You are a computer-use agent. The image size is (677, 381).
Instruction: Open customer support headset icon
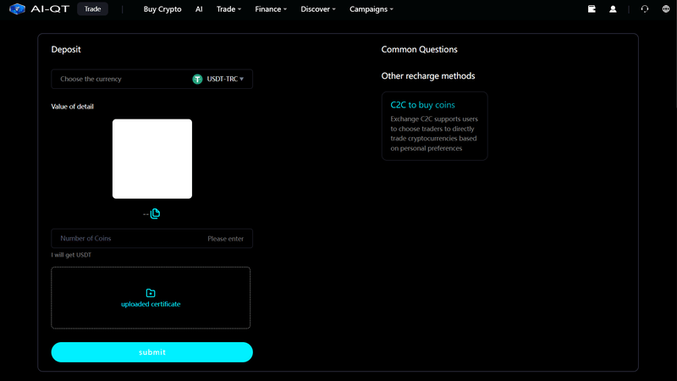pos(645,8)
